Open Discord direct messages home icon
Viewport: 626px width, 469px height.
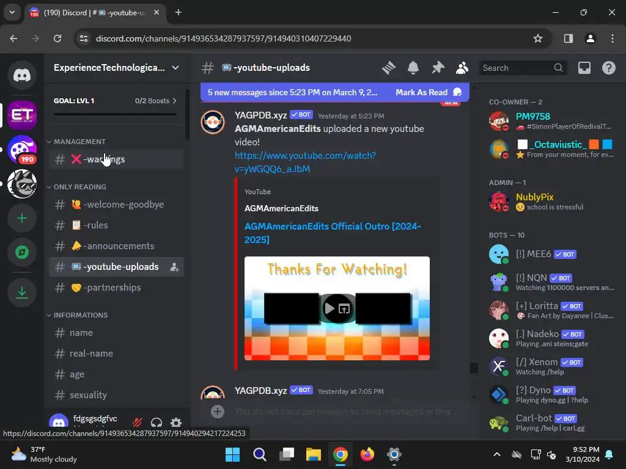(22, 75)
